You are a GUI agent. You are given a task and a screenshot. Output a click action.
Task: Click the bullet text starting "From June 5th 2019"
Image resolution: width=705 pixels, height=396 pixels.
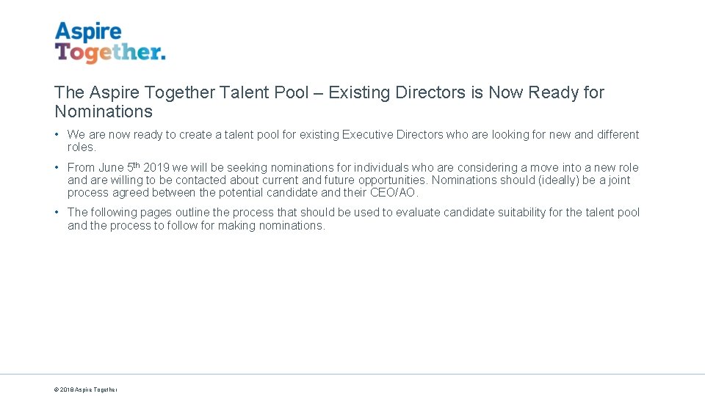(353, 180)
